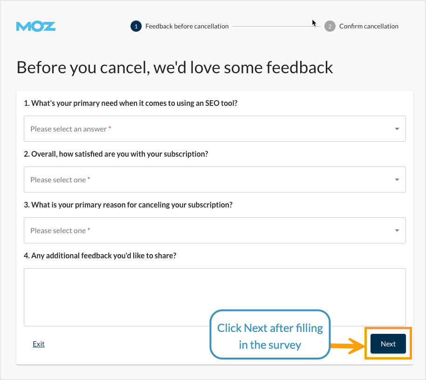Open the primary cancellation reason dropdown
Screen dimensions: 426x380
pyautogui.click(x=214, y=230)
